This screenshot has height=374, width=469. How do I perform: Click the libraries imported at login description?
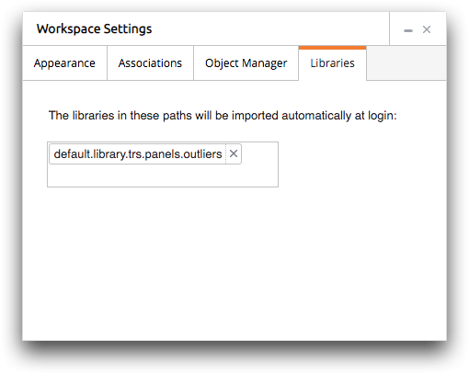(x=223, y=116)
